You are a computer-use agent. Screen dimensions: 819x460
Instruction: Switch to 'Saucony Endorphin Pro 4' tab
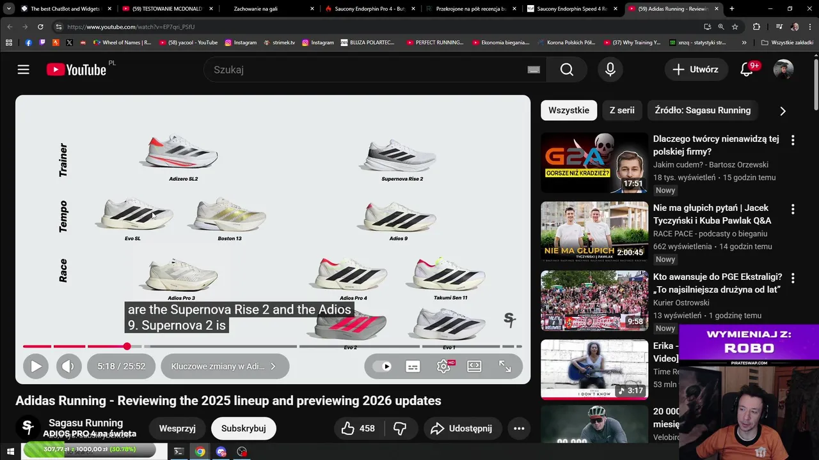tap(370, 9)
